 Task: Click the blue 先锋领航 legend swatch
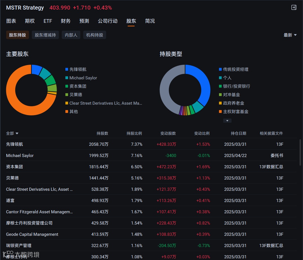[x=67, y=69]
